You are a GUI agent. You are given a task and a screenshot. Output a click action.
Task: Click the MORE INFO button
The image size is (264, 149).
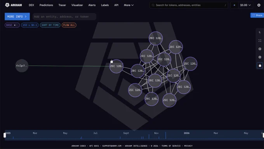(17, 17)
